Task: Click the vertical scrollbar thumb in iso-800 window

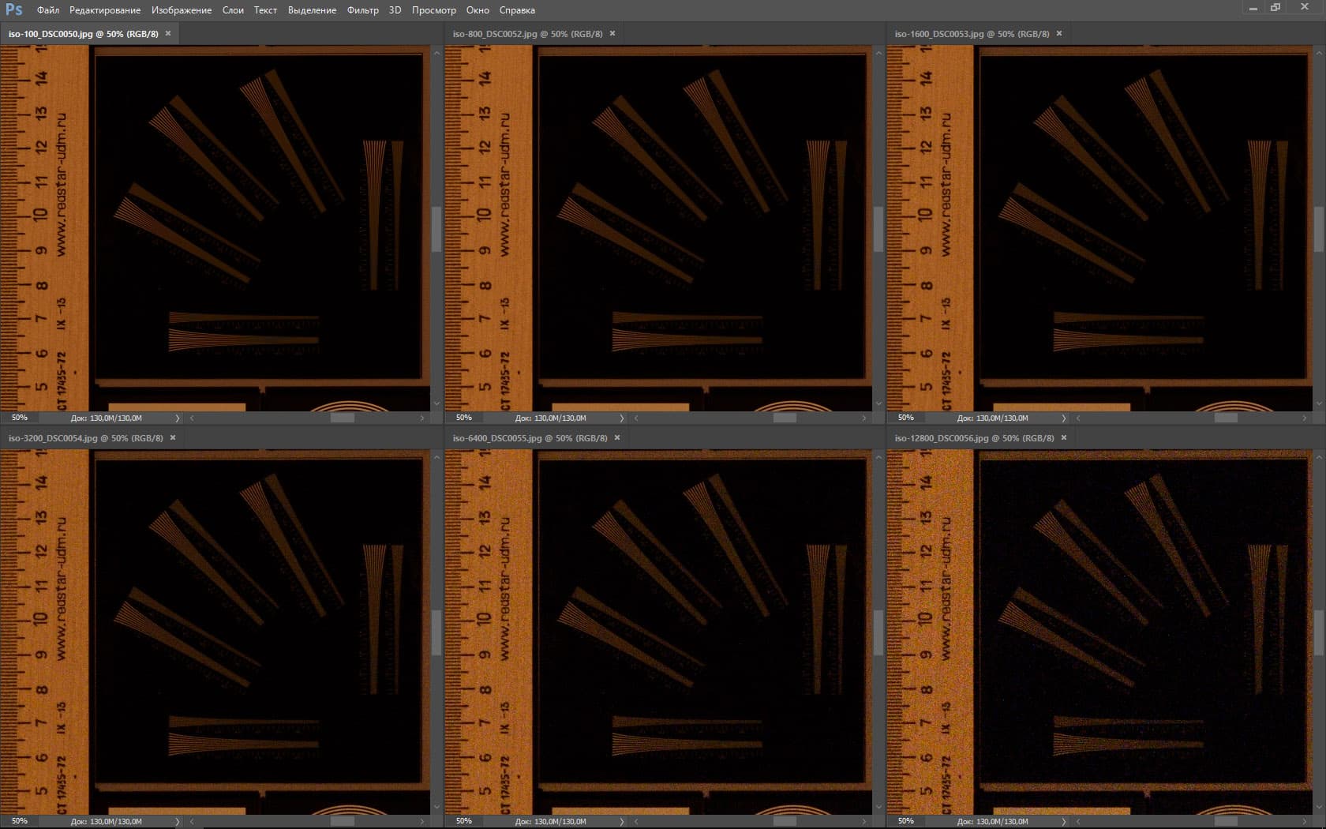Action: point(878,230)
